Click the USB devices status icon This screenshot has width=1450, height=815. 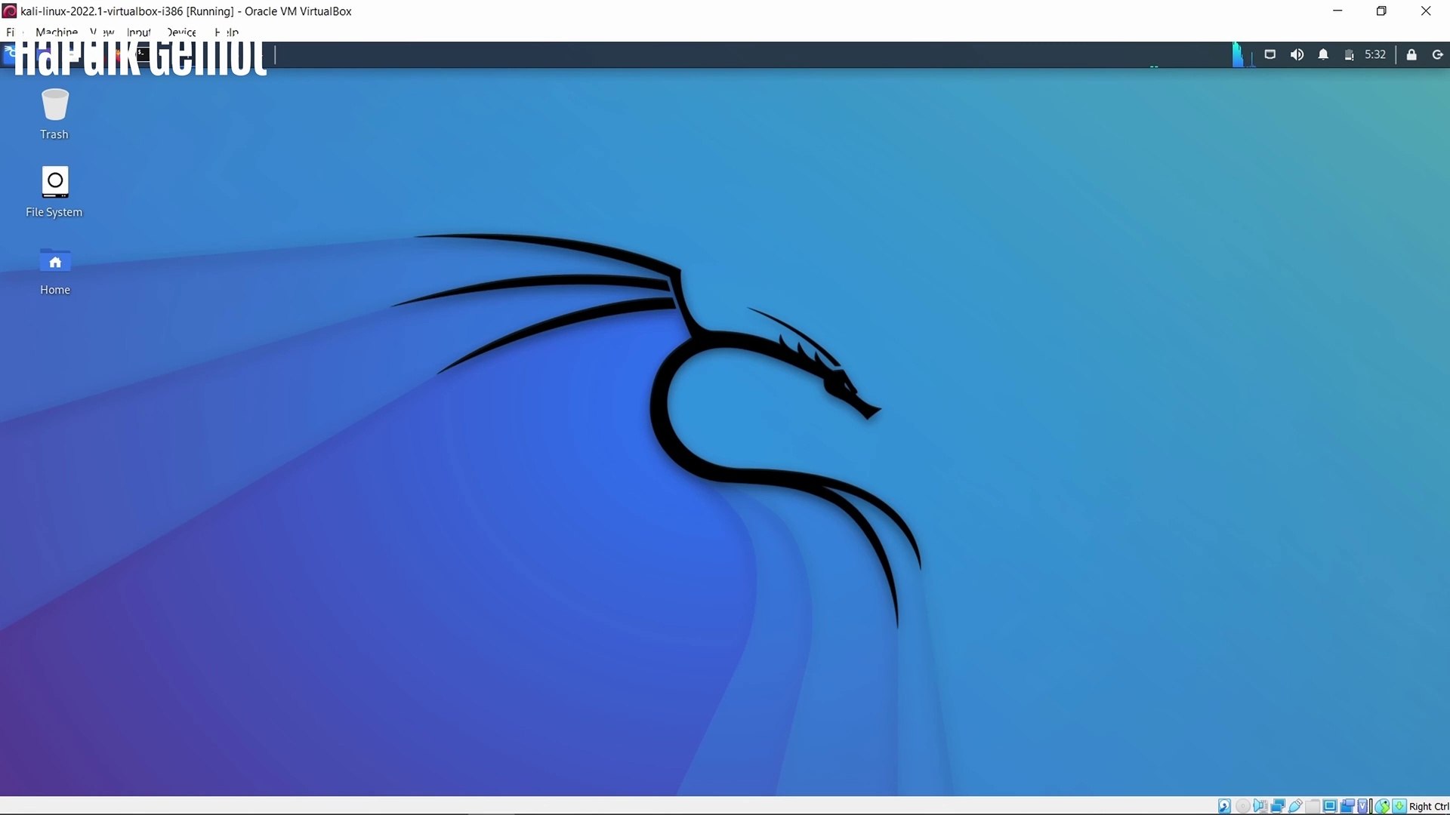tap(1295, 806)
